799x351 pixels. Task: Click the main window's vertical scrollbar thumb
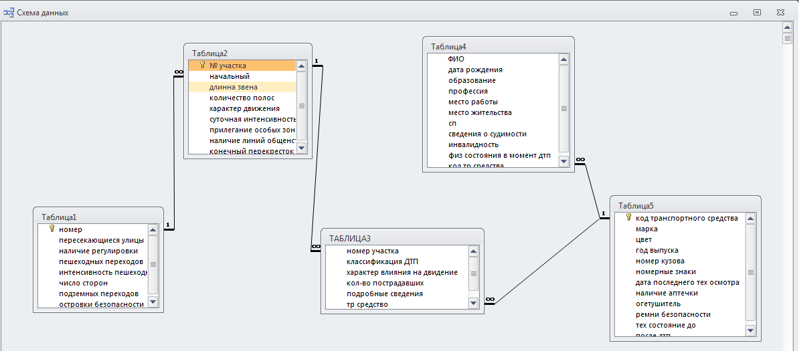click(787, 38)
